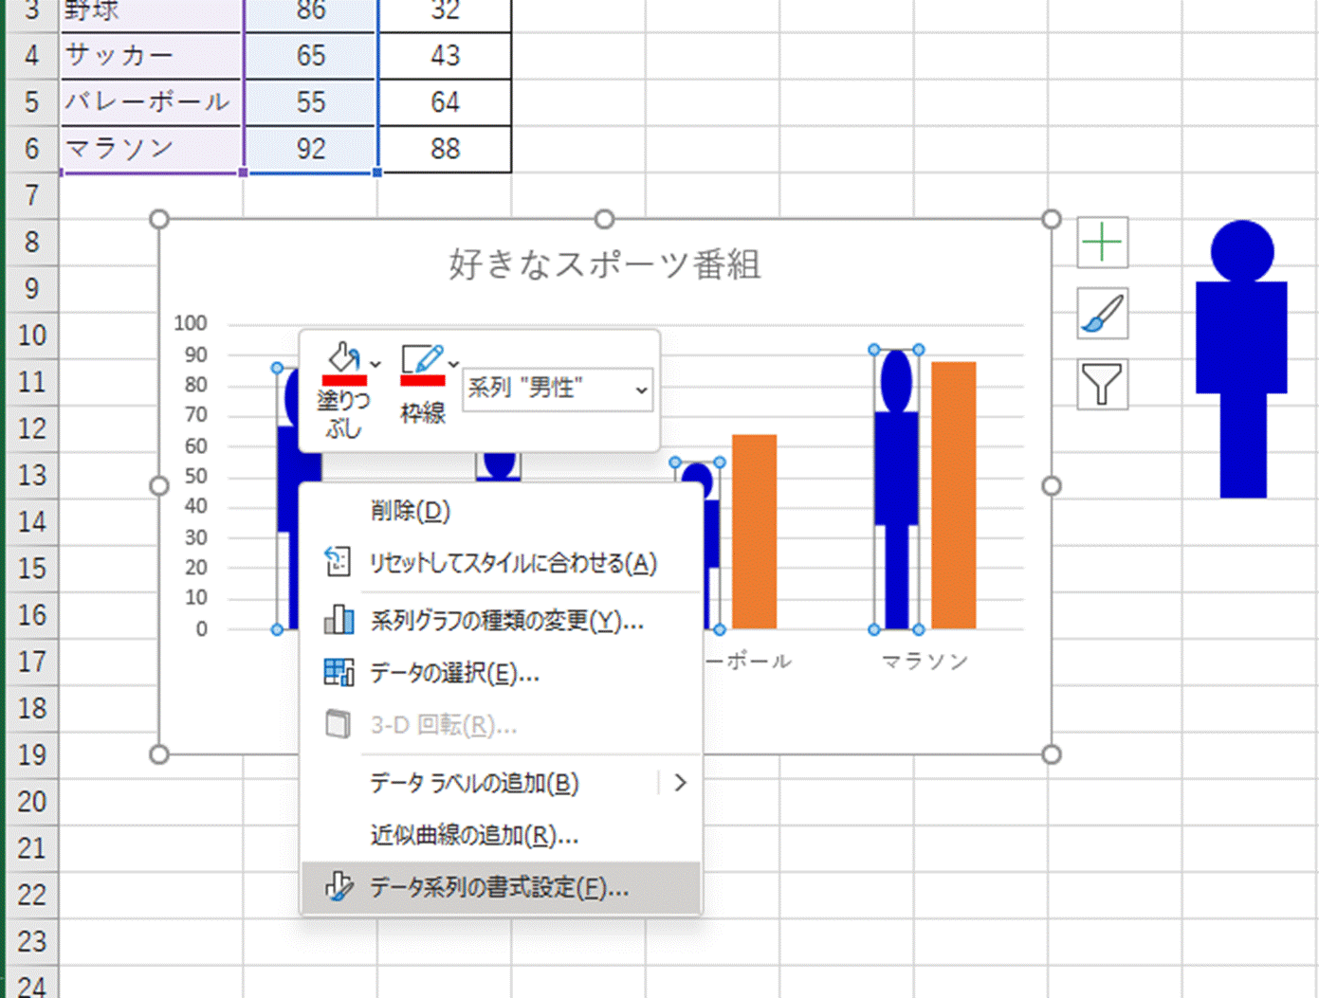The image size is (1319, 998).
Task: Click the 100 value on vertical axis
Action: (x=190, y=323)
